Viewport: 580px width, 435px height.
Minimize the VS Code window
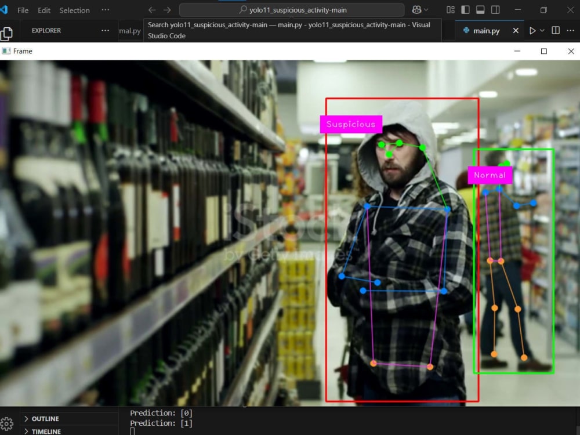518,10
